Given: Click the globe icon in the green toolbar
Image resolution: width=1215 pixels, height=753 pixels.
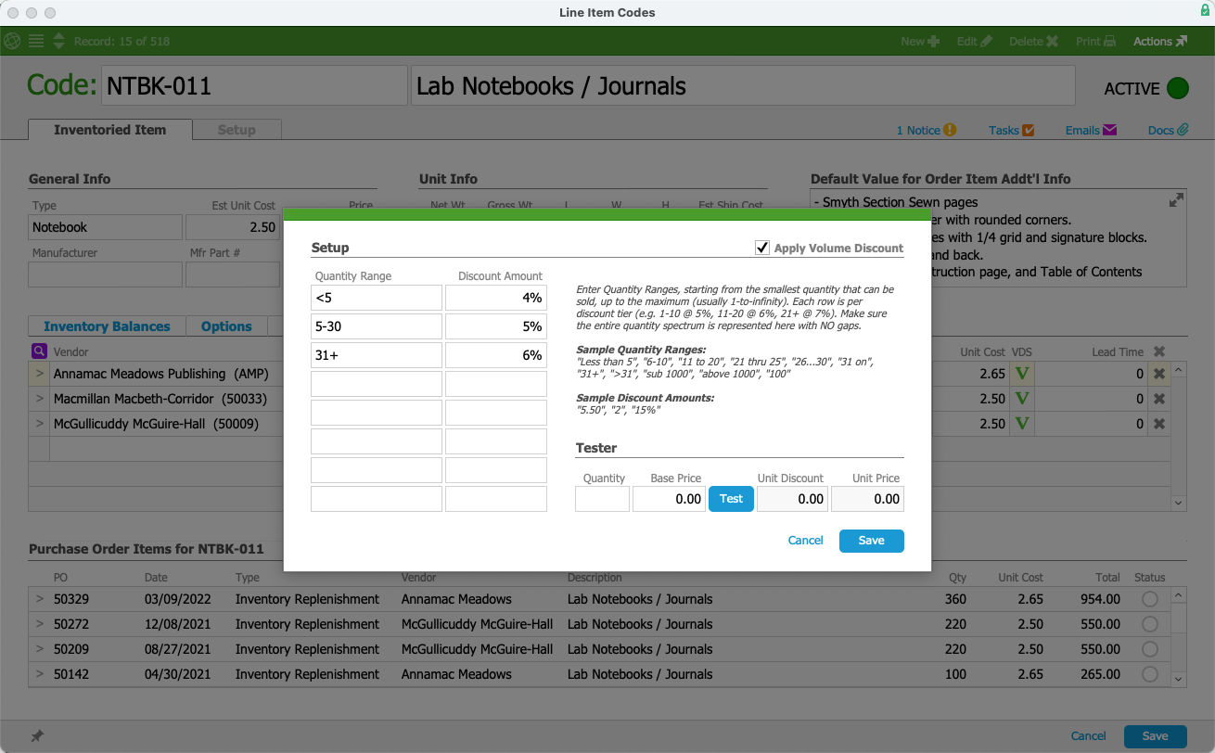Looking at the screenshot, I should (13, 41).
